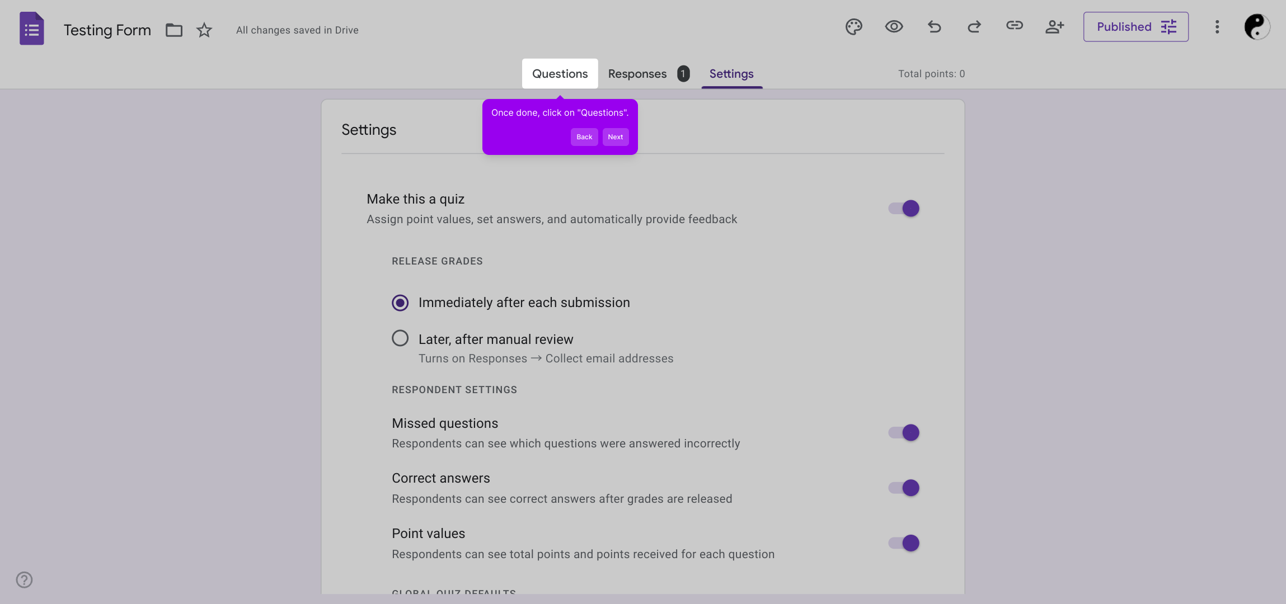
Task: Open the three-dot more options menu
Action: (x=1217, y=27)
